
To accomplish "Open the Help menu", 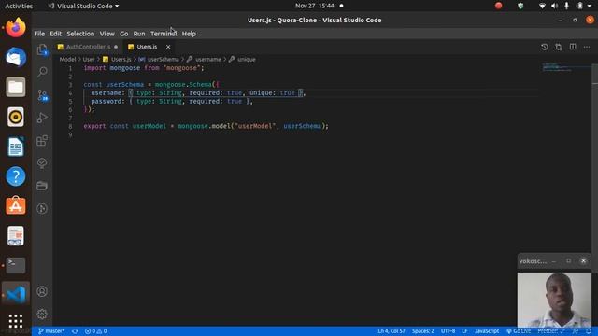I will coord(189,34).
